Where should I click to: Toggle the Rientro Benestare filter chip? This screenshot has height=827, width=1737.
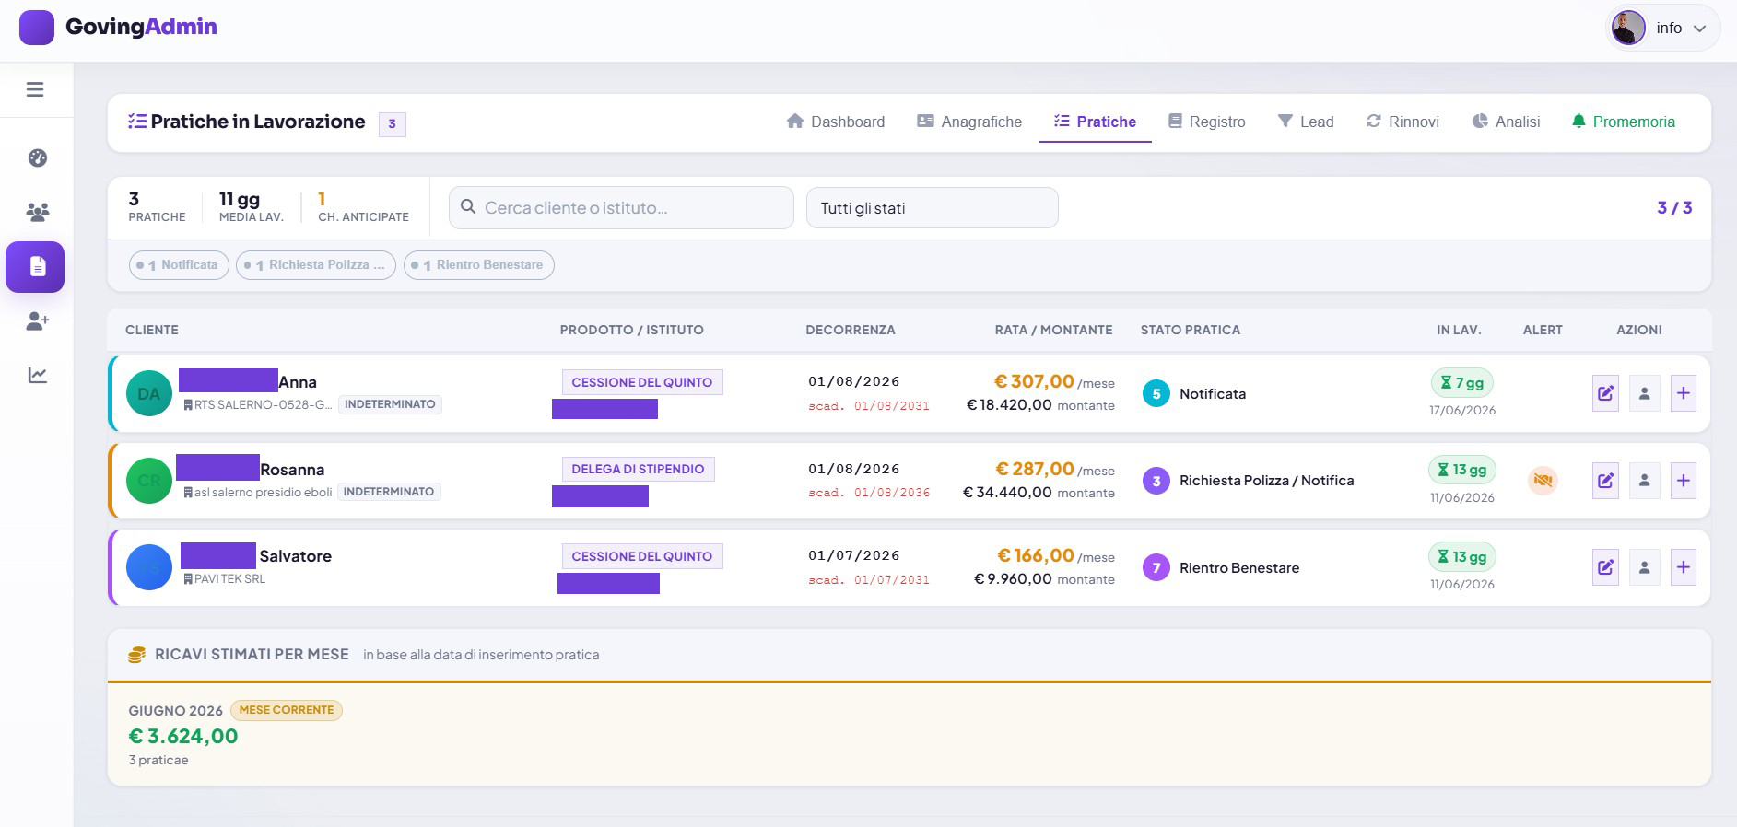click(479, 265)
